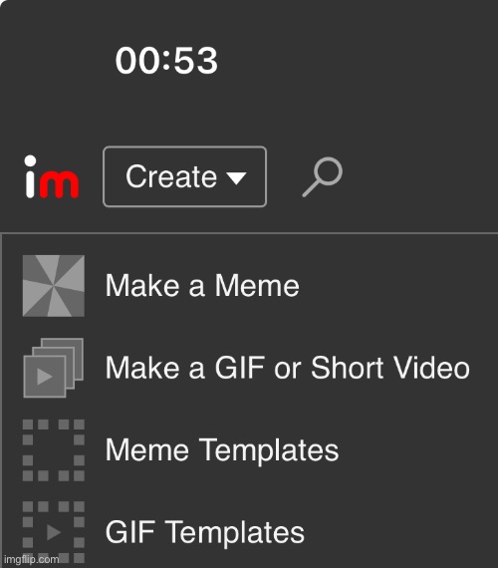Click the words "Short Video" in the menu
This screenshot has height=568, width=498.
[390, 368]
